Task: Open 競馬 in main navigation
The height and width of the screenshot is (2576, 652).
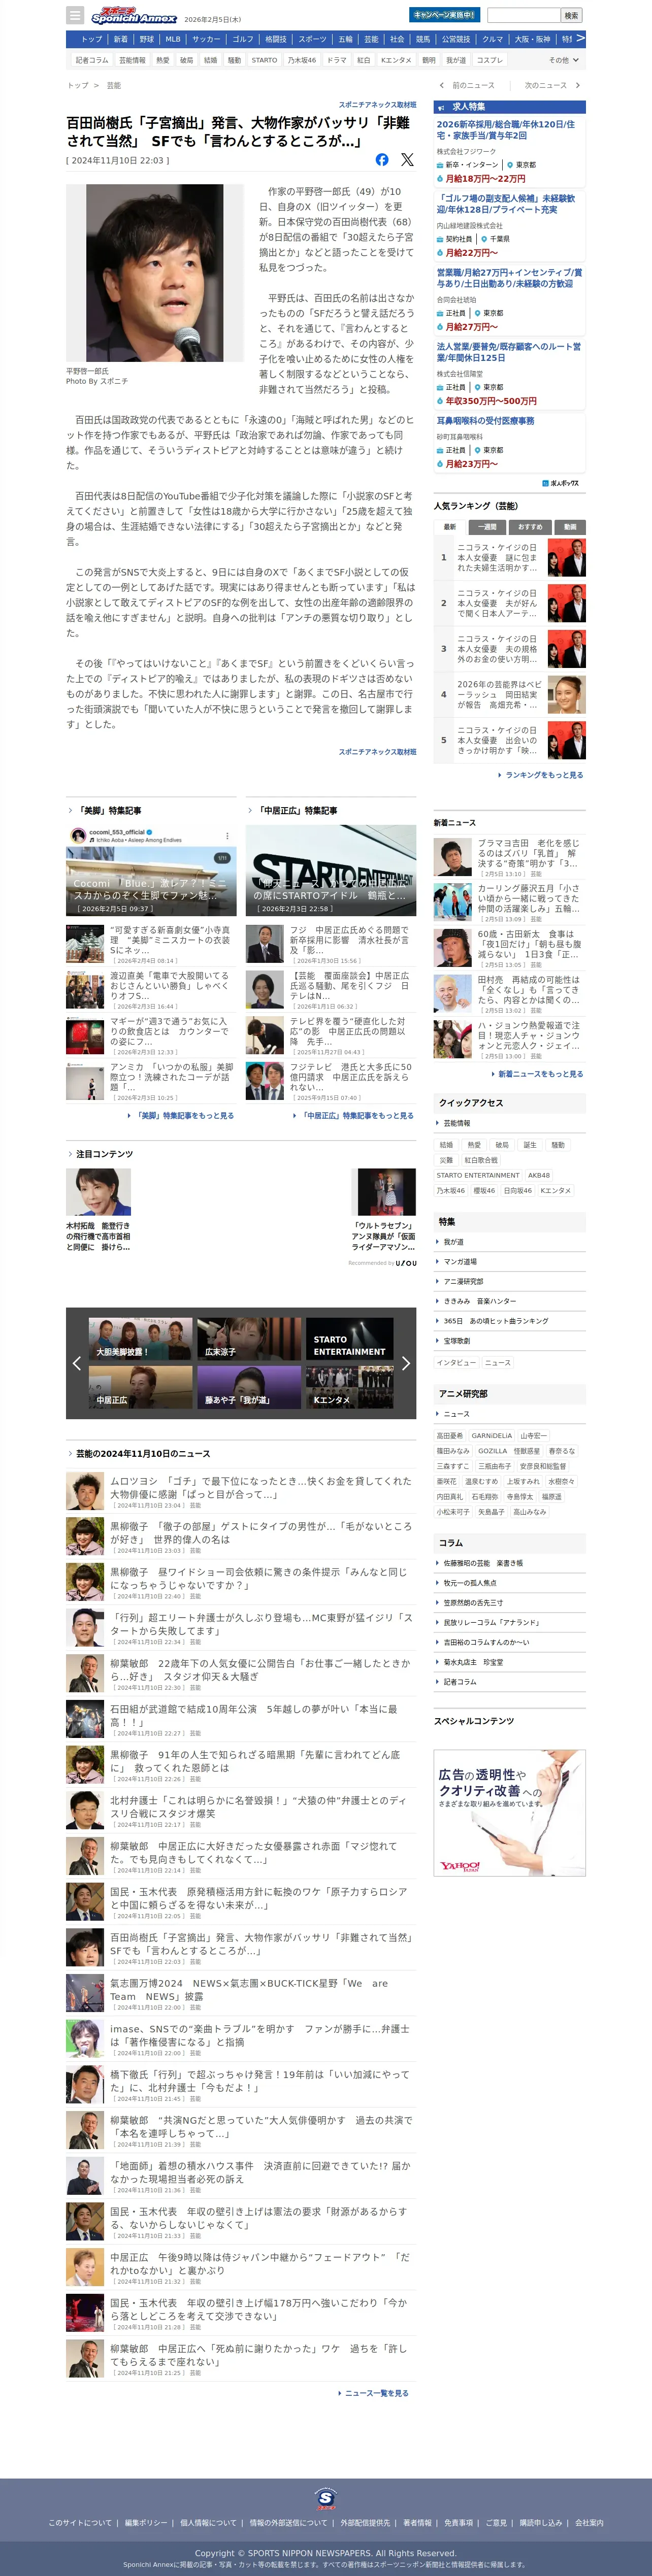Action: pos(423,39)
